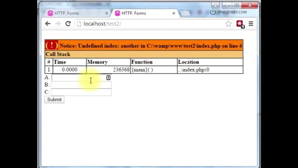Screen dimensions: 298x168
Task: Click the 236368 memory value cell
Action: coord(108,70)
